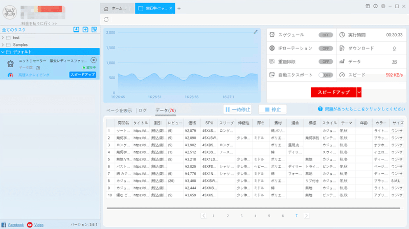409x229 pixels.
Task: Expand the Samples folder
Action: tap(3, 45)
